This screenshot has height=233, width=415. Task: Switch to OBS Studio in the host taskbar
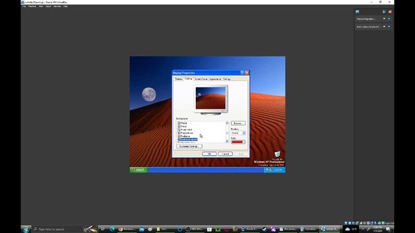[195, 229]
